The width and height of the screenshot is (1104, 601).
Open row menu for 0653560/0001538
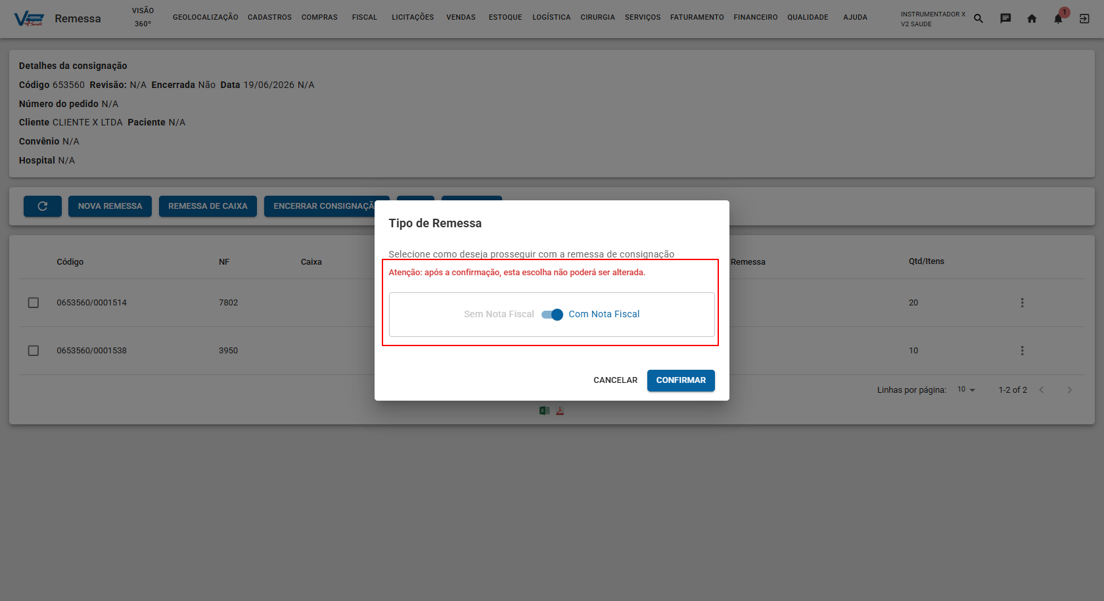(x=1022, y=351)
